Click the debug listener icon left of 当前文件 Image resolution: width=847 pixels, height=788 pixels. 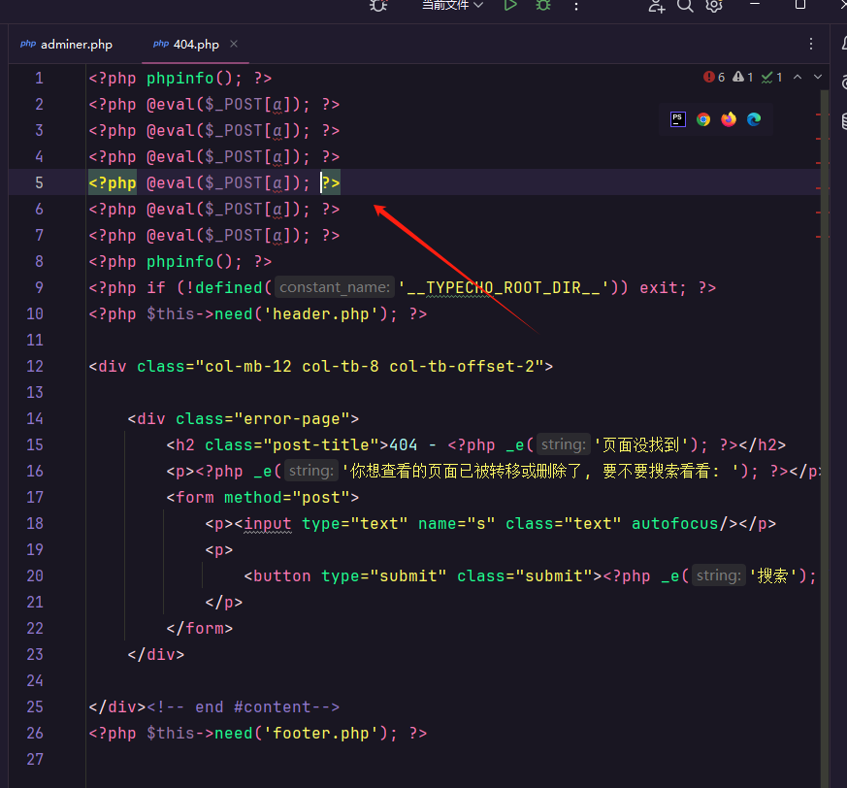click(x=378, y=6)
